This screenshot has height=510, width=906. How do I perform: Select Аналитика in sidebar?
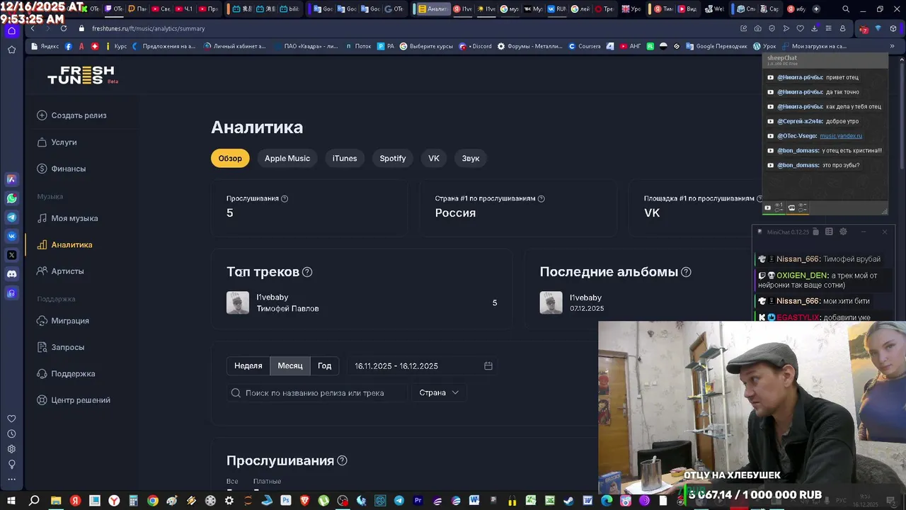[x=64, y=244]
